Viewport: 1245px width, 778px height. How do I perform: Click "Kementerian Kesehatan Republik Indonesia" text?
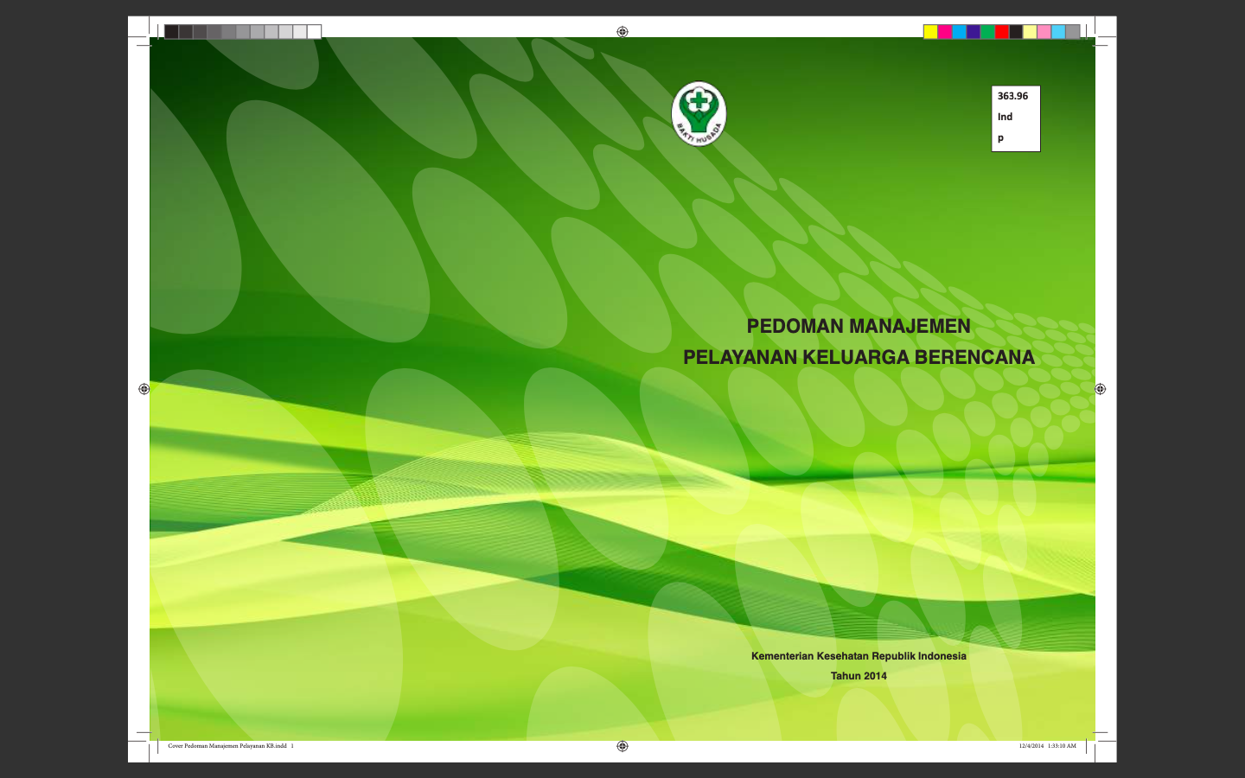tap(859, 656)
